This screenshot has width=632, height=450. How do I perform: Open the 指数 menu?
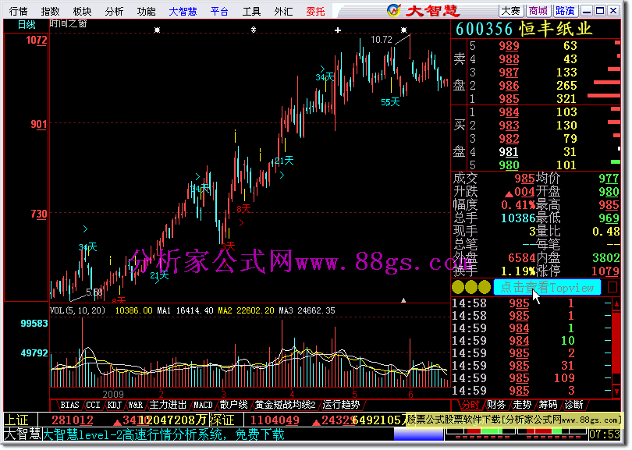pos(51,11)
